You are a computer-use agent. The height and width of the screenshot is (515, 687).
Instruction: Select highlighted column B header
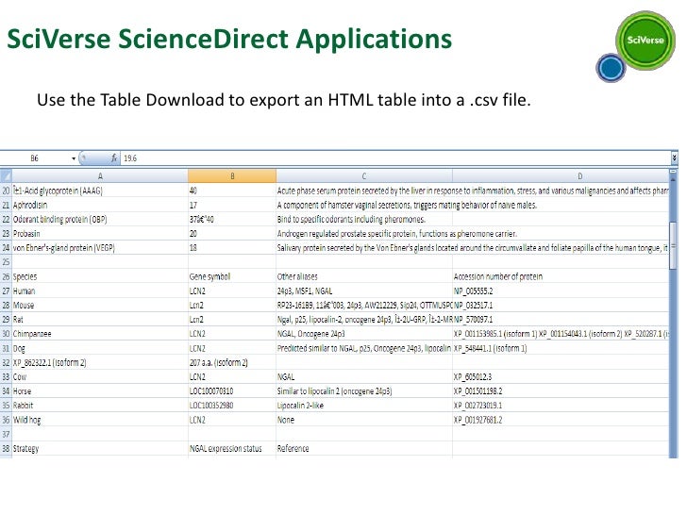pos(232,176)
